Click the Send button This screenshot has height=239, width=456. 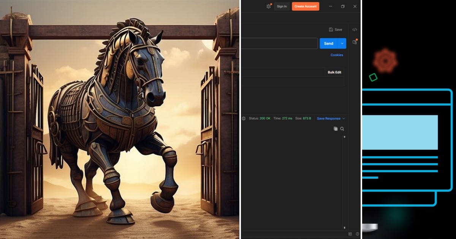[329, 44]
